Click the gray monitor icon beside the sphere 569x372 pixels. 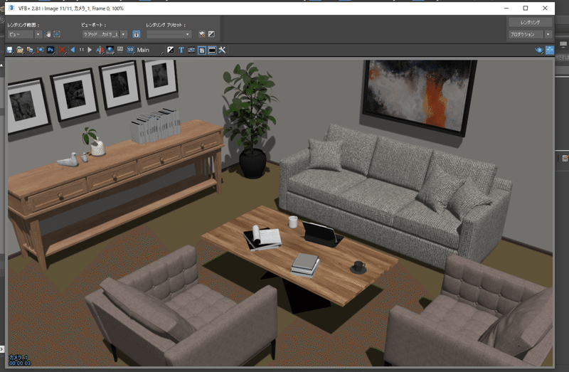click(119, 50)
